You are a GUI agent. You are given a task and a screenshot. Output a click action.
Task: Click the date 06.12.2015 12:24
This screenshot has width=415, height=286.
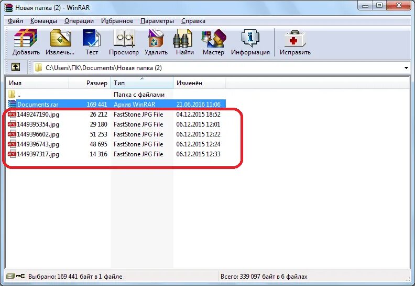[x=198, y=144]
